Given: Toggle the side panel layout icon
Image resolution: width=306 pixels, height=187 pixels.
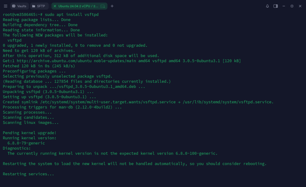Looking at the screenshot, I should click(276, 6).
